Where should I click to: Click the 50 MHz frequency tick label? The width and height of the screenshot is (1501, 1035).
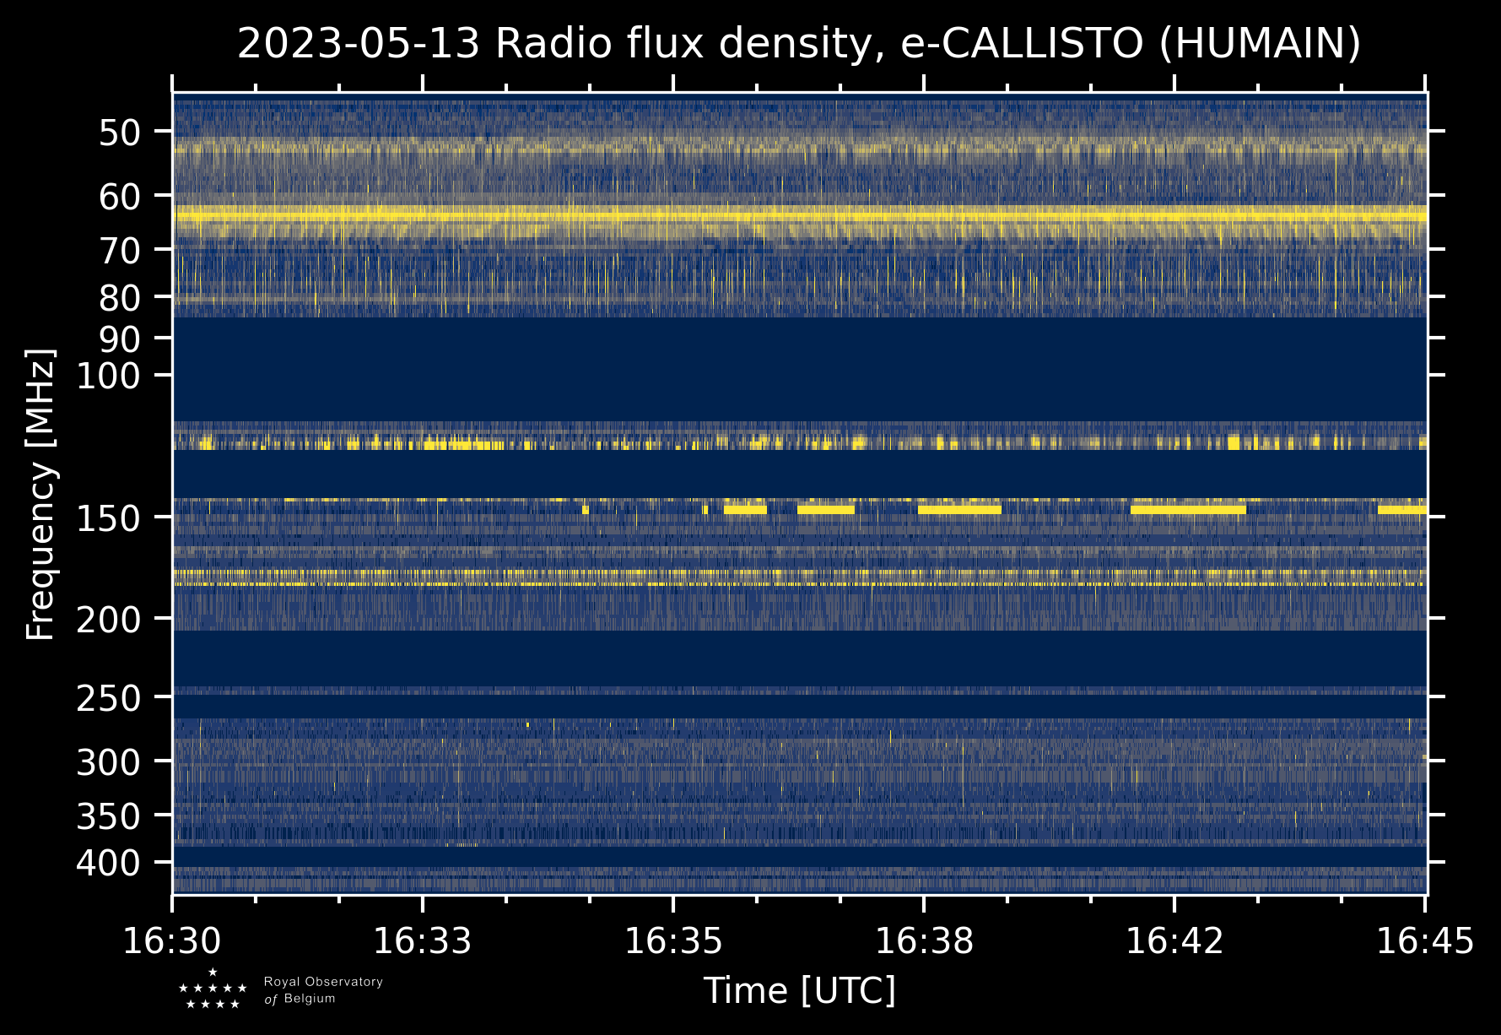coord(119,133)
